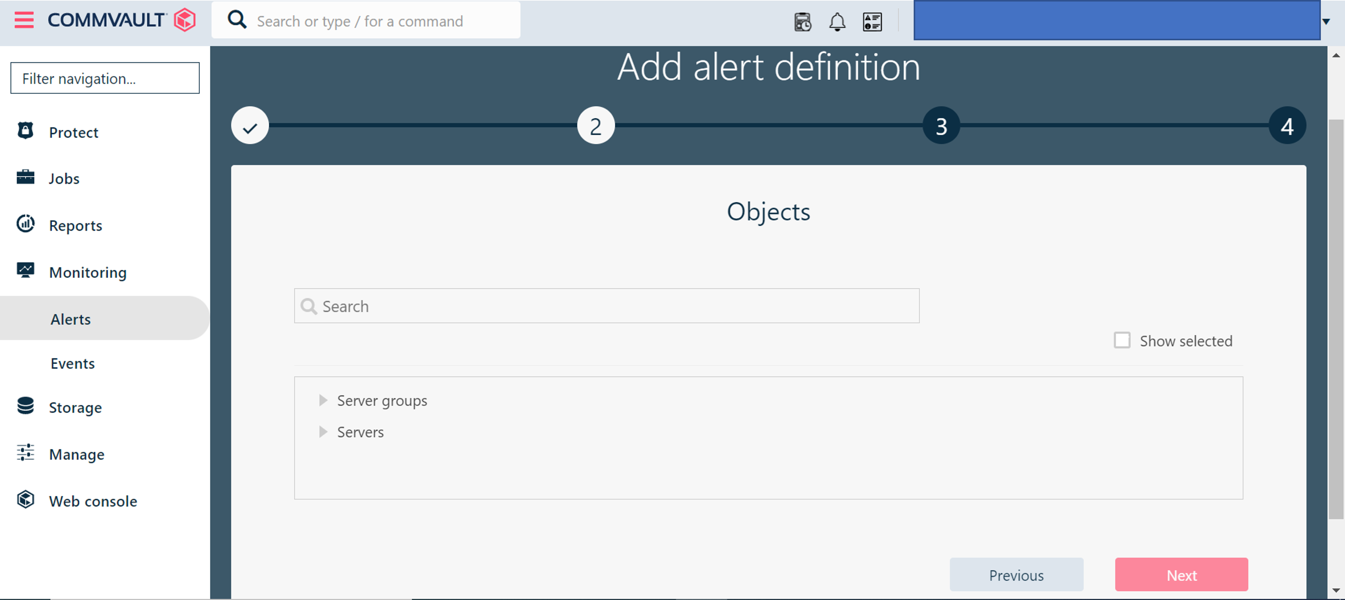Click the Objects search field

(x=607, y=306)
